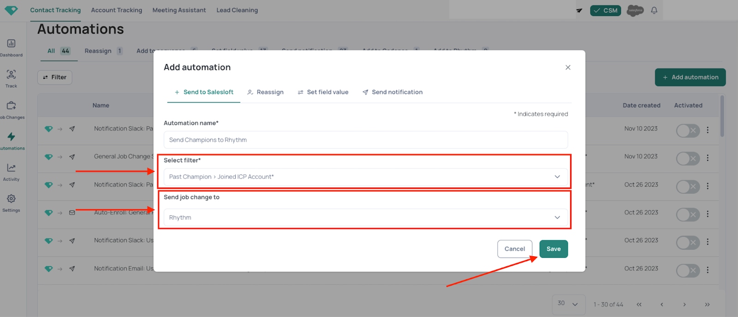Go to next page of results
The width and height of the screenshot is (738, 317).
click(x=684, y=305)
